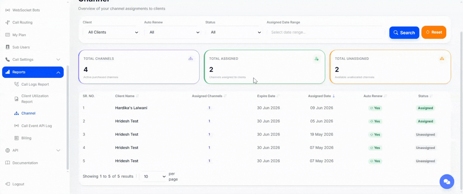
Task: Open My Plan page
Action: (19, 35)
